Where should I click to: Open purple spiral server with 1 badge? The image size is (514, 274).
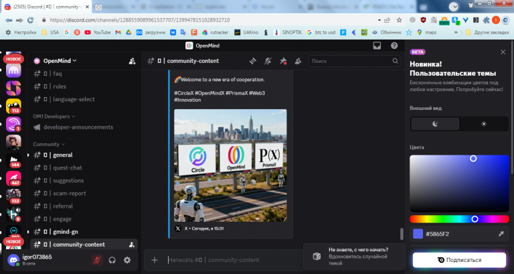tap(13, 125)
